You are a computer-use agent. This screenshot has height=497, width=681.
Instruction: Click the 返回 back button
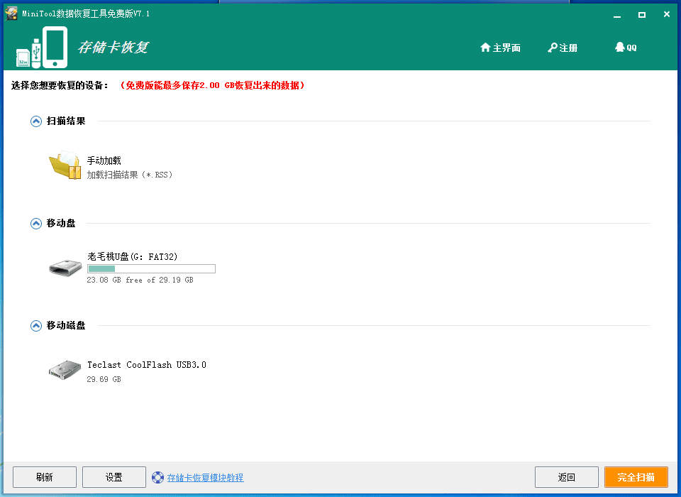pos(566,477)
